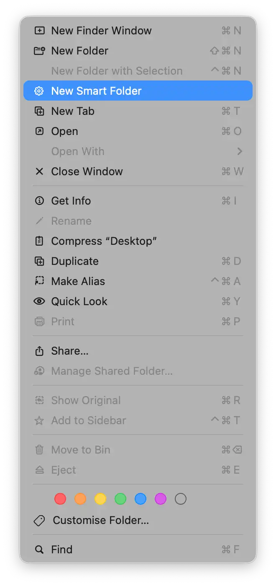Viewport: 276px width, 586px height.
Task: Open the Open With submenu
Action: pyautogui.click(x=78, y=151)
